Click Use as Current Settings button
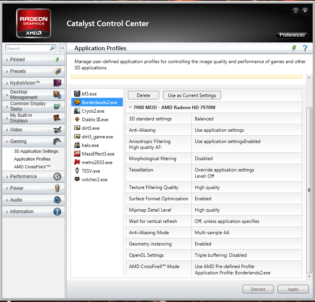Viewport: 315px width, 302px height. [192, 95]
